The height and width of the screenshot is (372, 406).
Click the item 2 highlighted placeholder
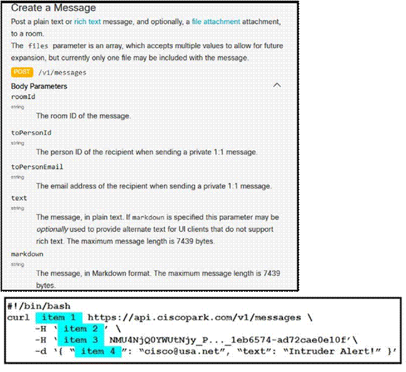81,329
